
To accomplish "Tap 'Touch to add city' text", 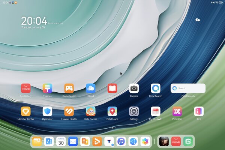I will point(55,23).
